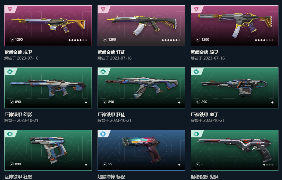Click the green tier icon on 诡秘蛇影 鬼魅 card
This screenshot has height=180, width=282.
[x=196, y=134]
